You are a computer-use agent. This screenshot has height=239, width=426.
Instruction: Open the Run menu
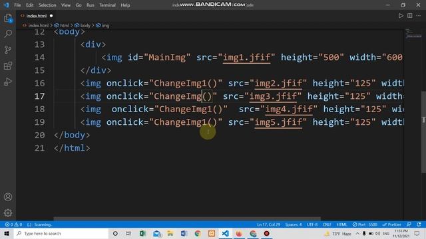point(91,5)
